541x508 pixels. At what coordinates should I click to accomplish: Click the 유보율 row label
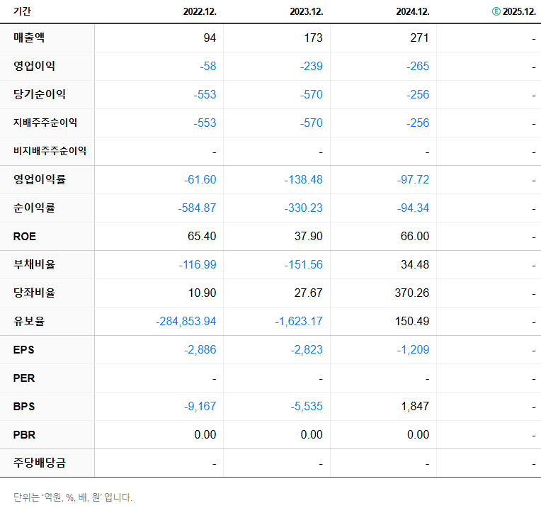[29, 321]
